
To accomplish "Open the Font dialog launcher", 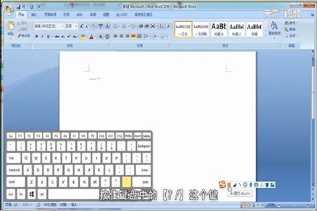I will point(109,45).
